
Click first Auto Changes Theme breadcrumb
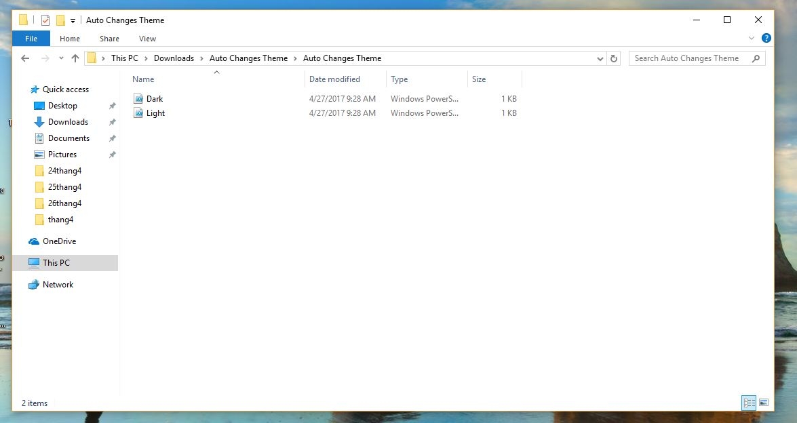point(248,58)
